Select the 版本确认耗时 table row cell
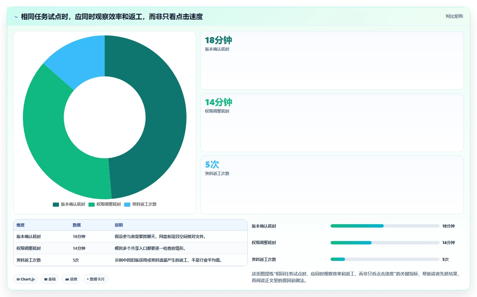The image size is (477, 297). point(29,237)
